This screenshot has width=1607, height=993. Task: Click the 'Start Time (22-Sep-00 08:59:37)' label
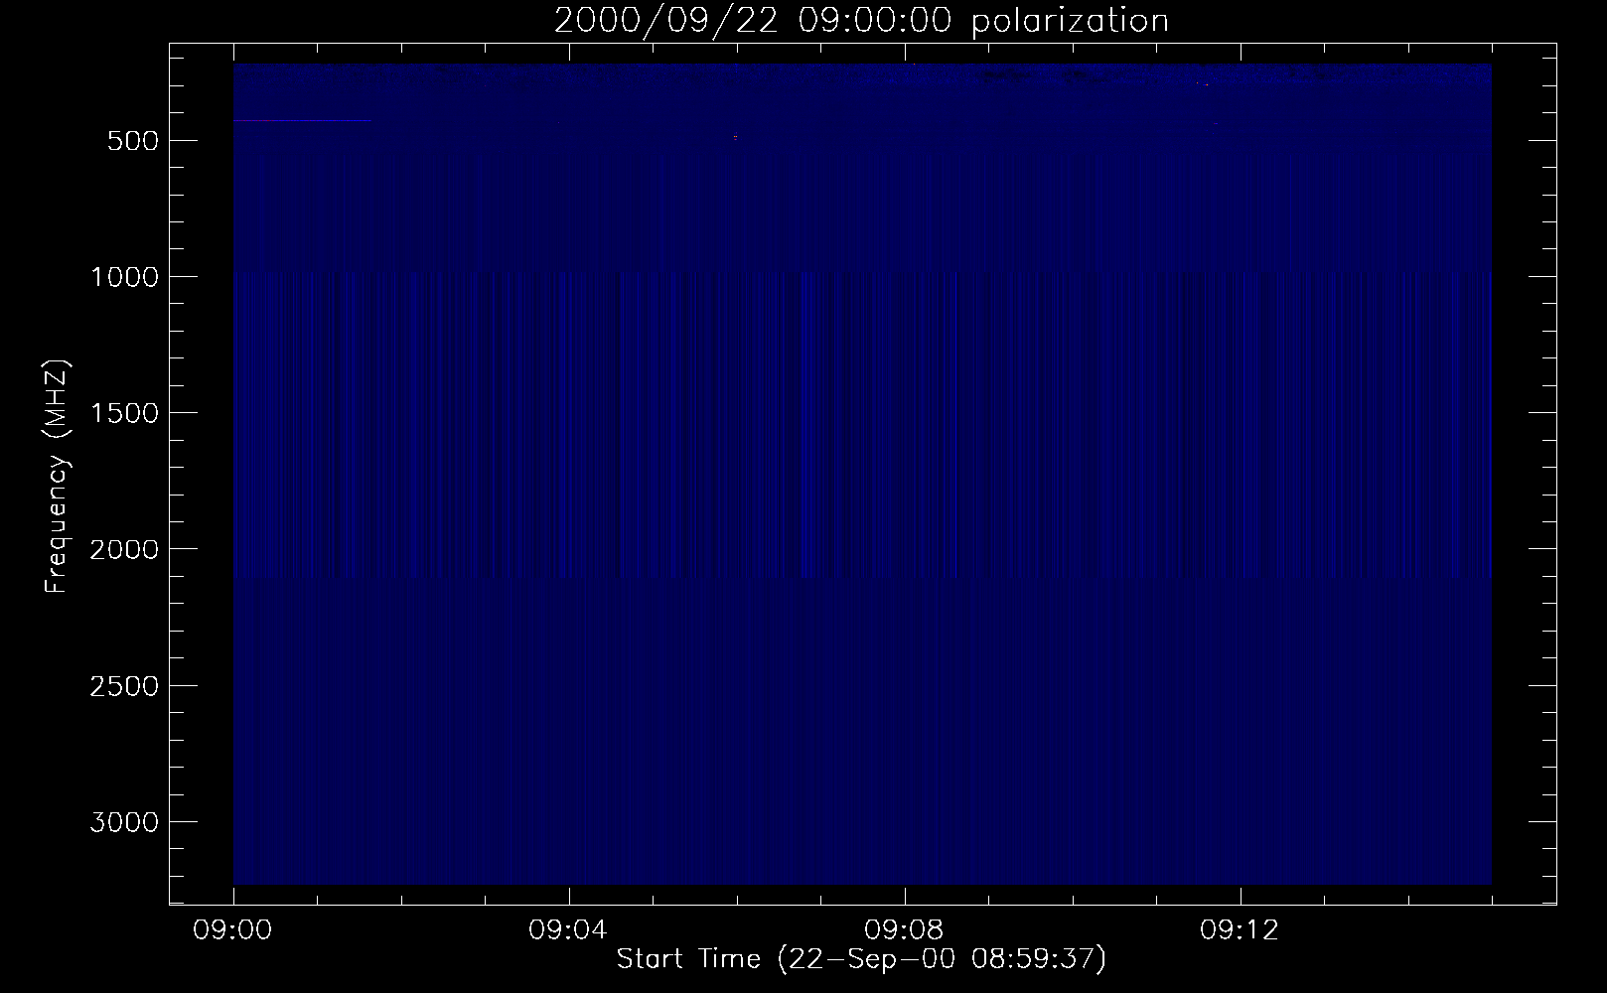(861, 959)
